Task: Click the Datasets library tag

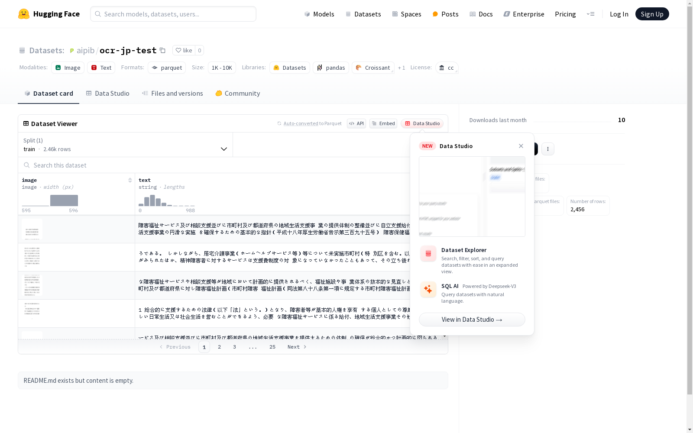Action: (290, 68)
